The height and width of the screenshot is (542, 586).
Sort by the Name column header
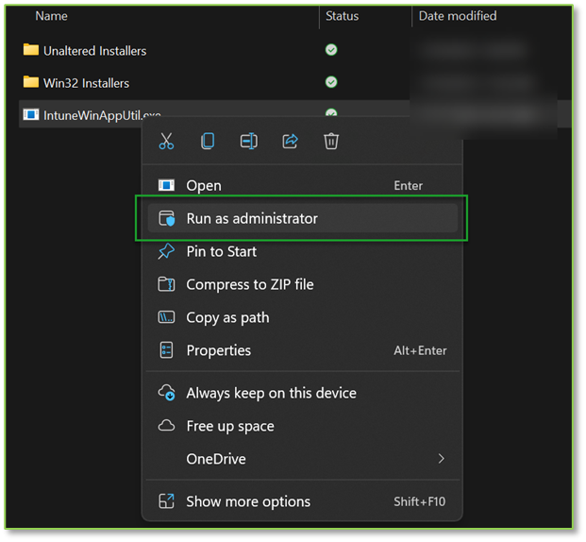[x=52, y=16]
